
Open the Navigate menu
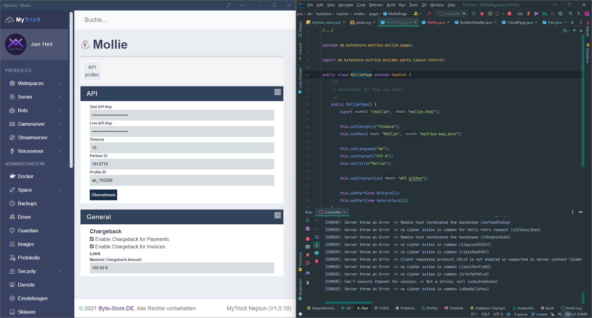click(346, 5)
